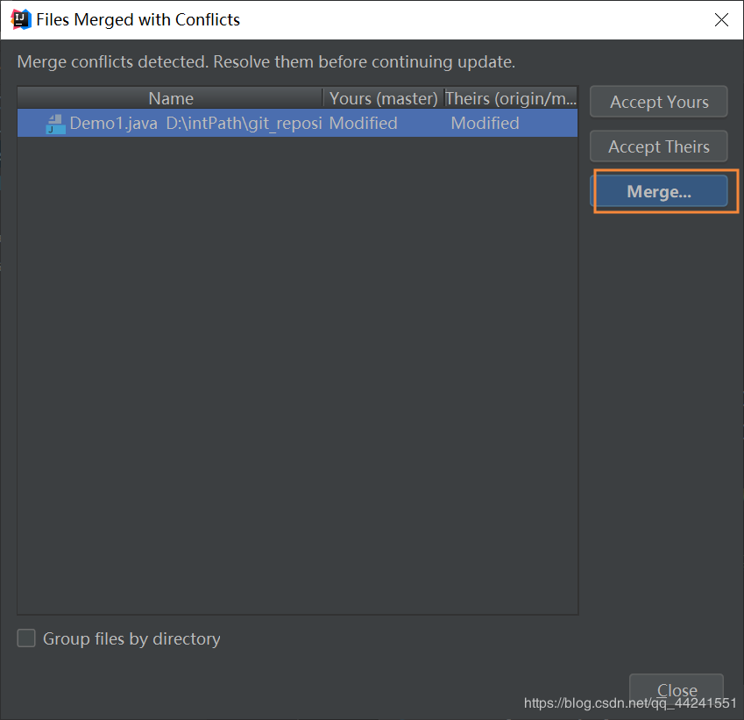This screenshot has width=744, height=720.
Task: Close the Files Merged with Conflicts dialog
Action: coord(721,20)
